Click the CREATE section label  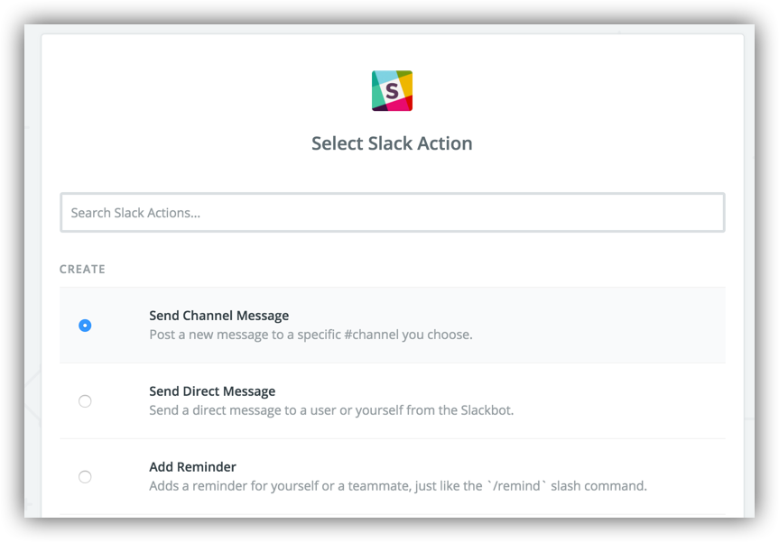[82, 269]
